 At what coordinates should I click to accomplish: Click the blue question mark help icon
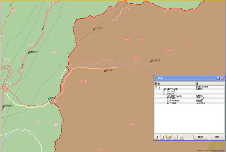click(x=218, y=78)
